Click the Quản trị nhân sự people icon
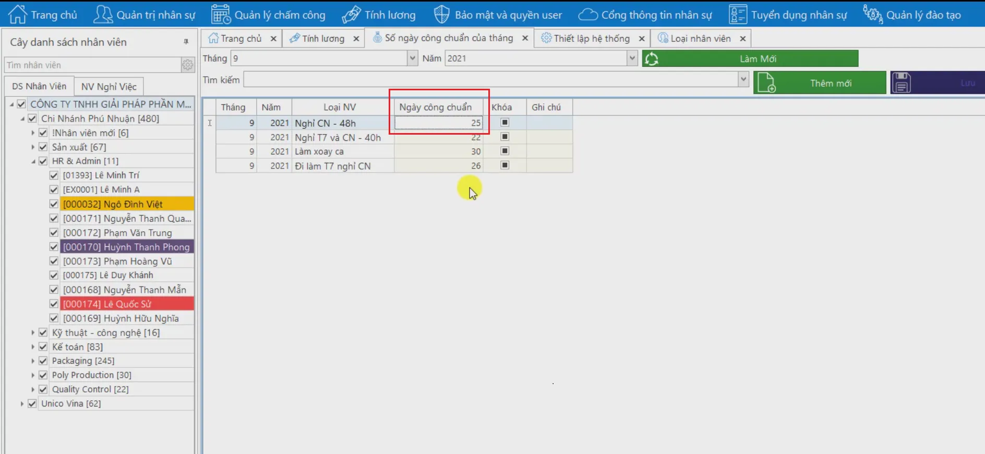The width and height of the screenshot is (985, 454). 103,14
